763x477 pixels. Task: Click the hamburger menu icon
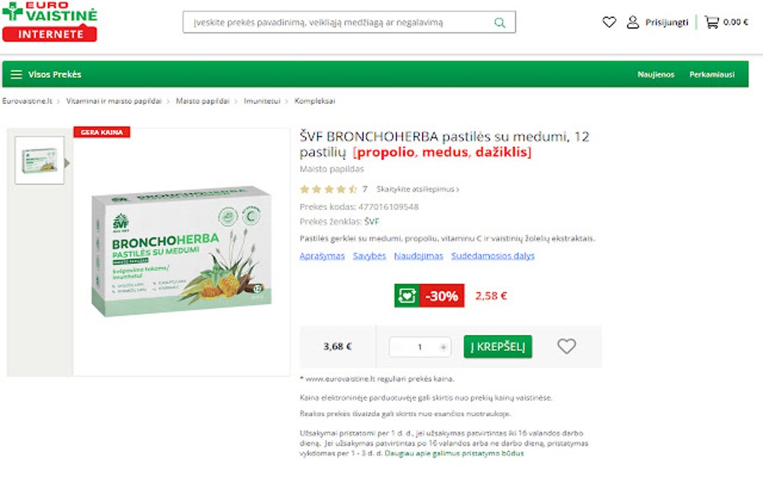(16, 75)
